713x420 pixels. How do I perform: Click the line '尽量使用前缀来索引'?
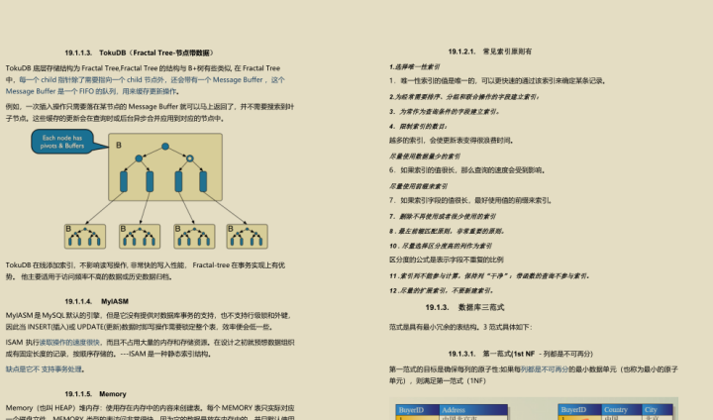(418, 186)
